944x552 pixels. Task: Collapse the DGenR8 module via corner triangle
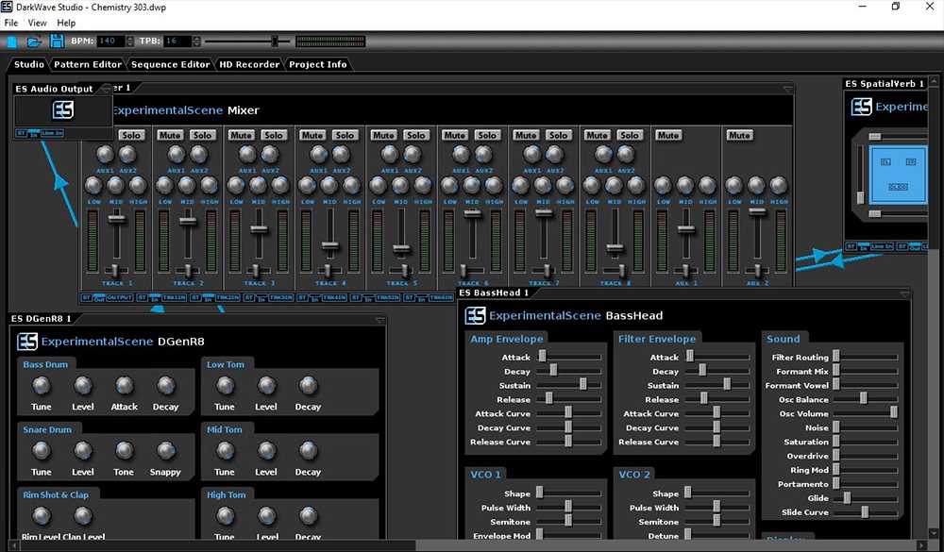pyautogui.click(x=379, y=319)
